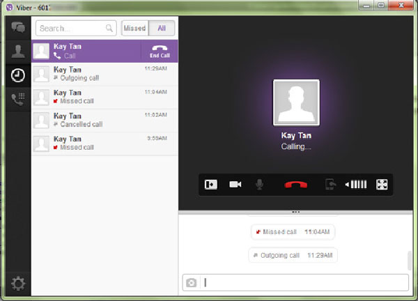
Task: Open the dial pad phone icon
Action: (18, 99)
